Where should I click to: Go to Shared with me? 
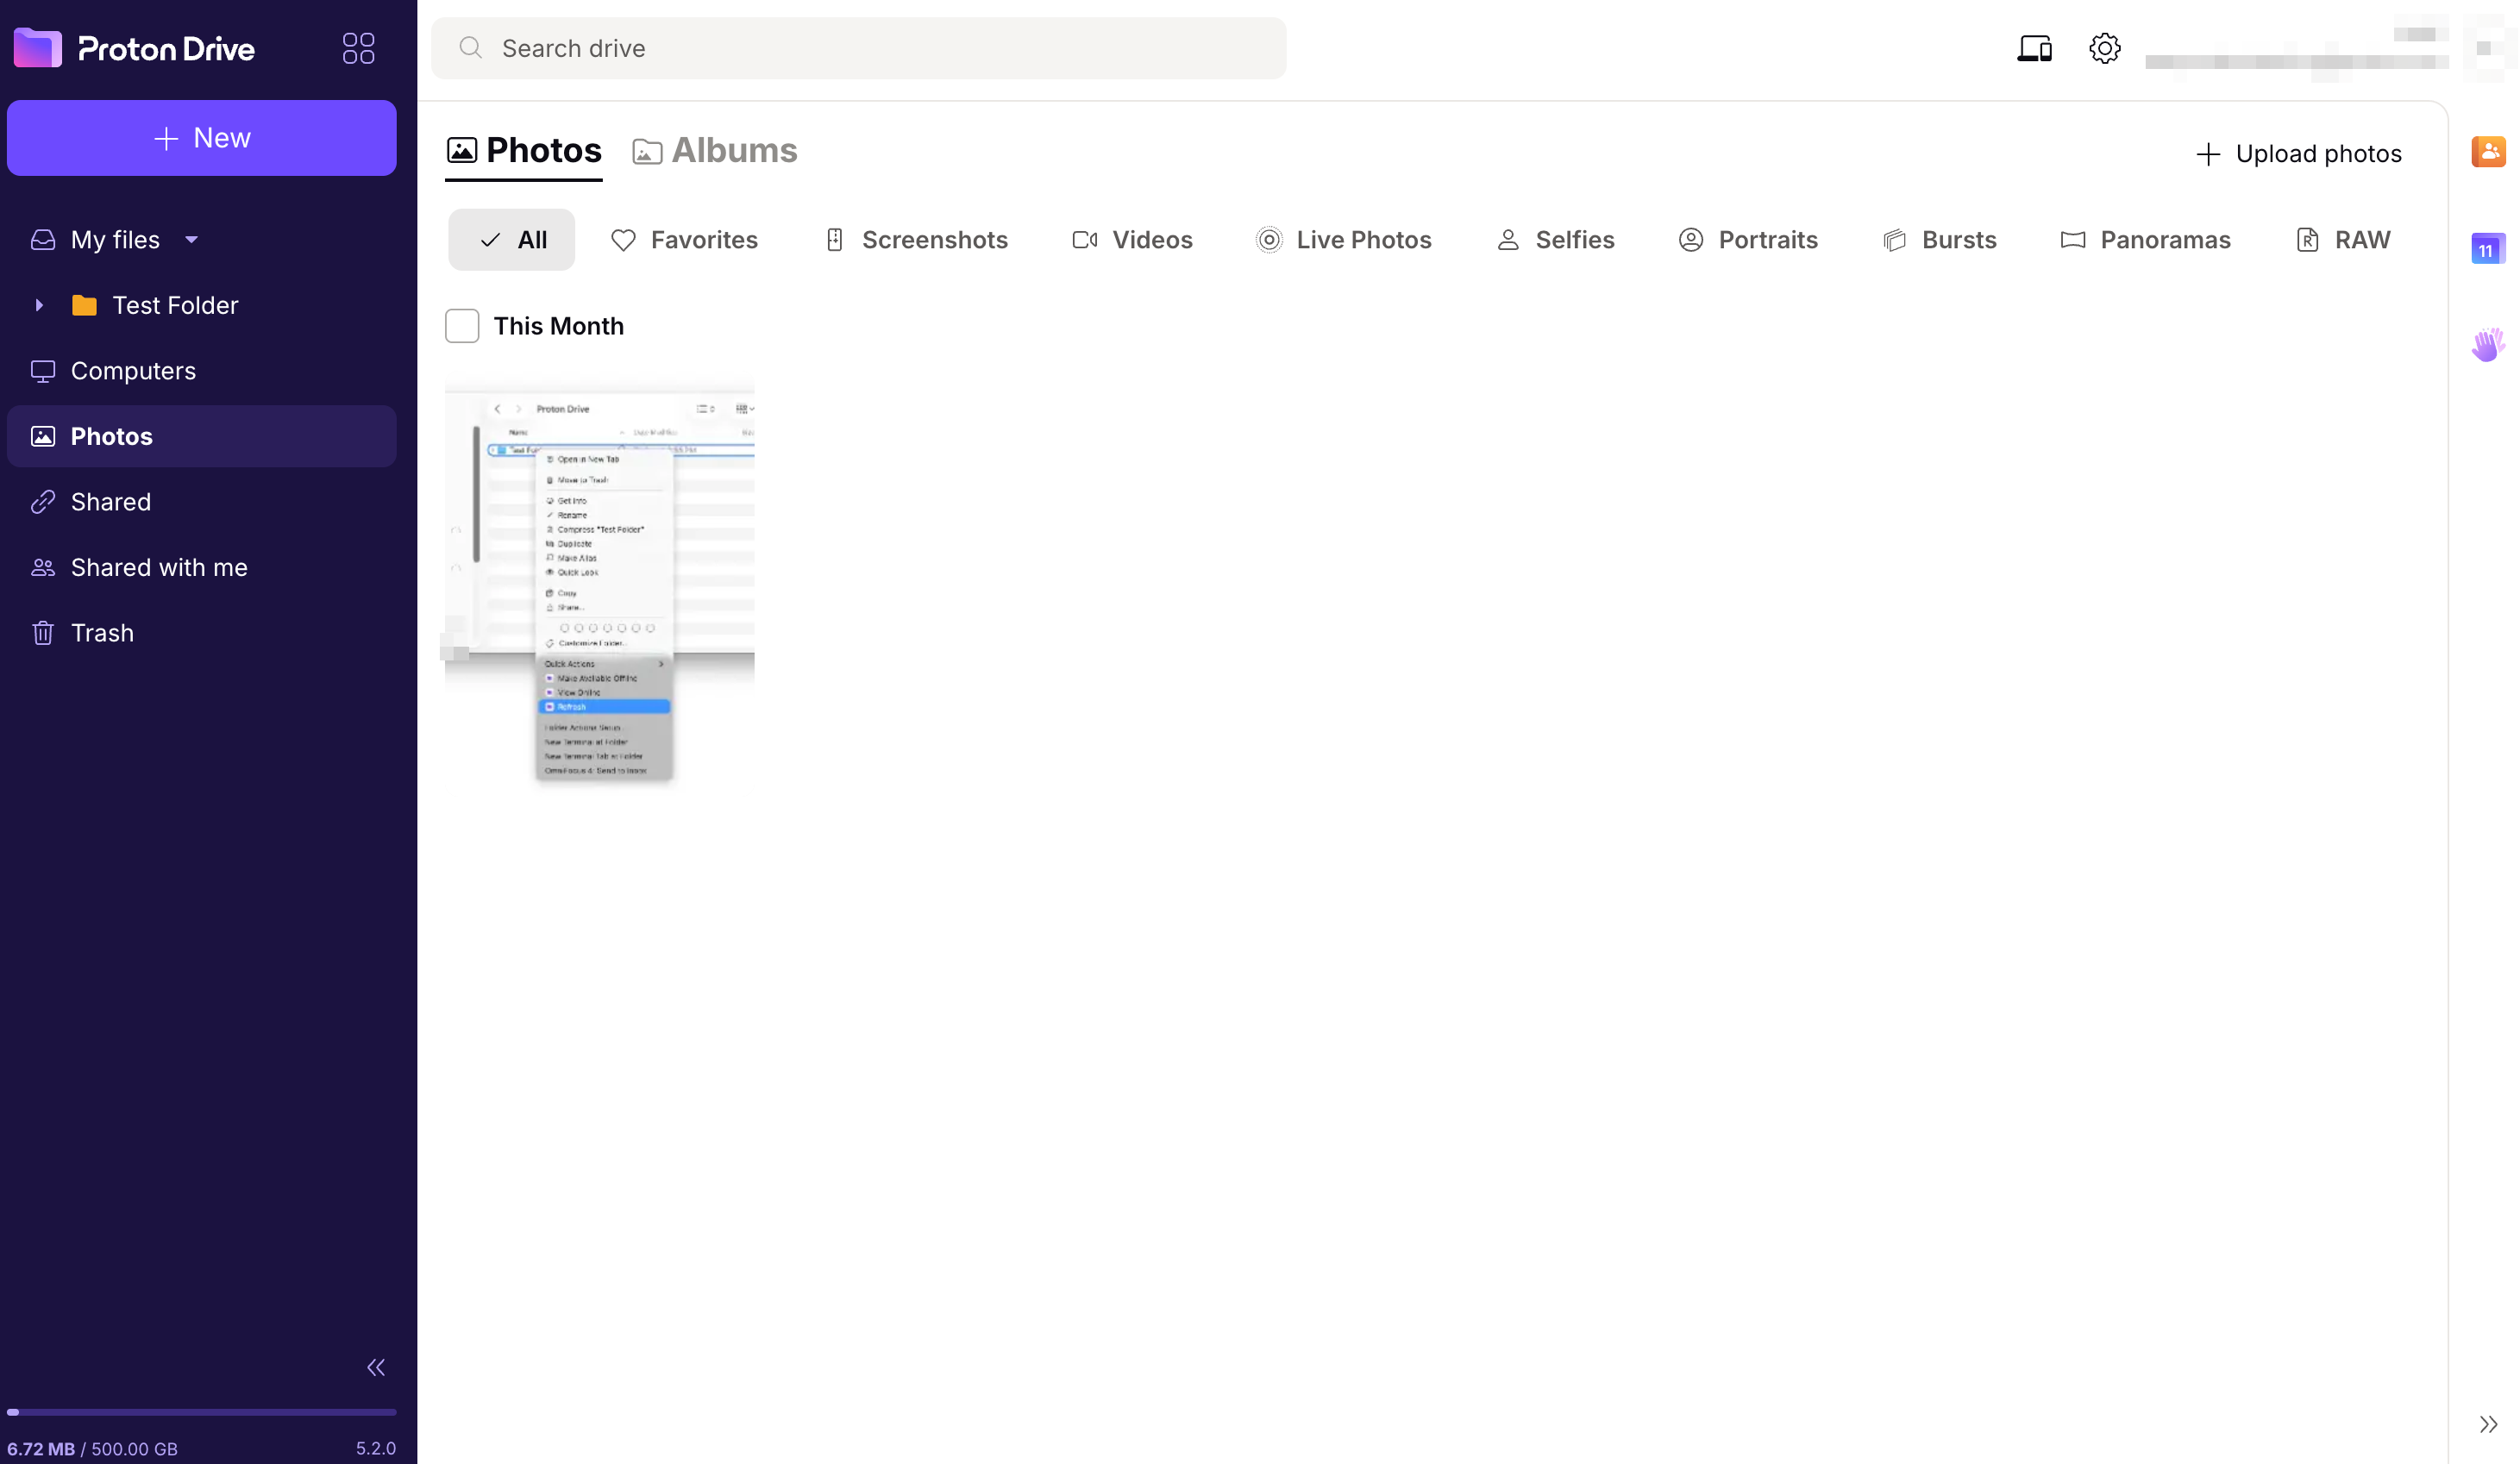click(x=158, y=567)
